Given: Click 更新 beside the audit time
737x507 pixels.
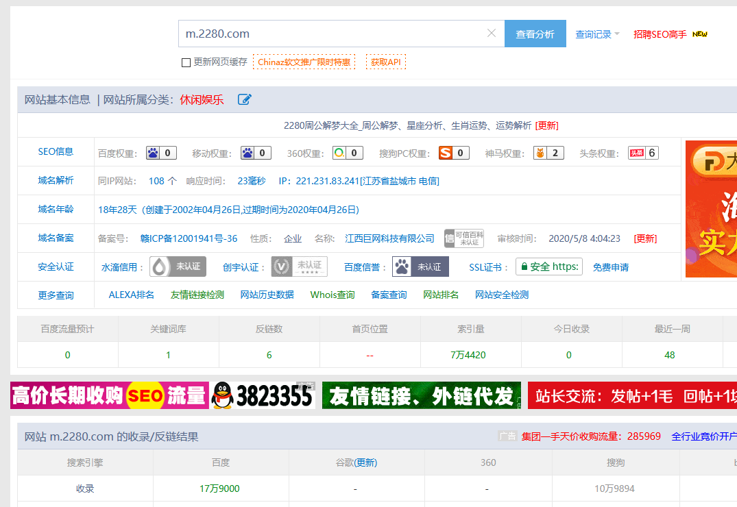Looking at the screenshot, I should point(645,238).
